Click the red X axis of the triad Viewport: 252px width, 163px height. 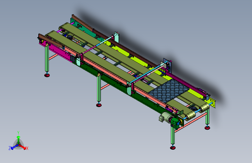tap(23, 147)
